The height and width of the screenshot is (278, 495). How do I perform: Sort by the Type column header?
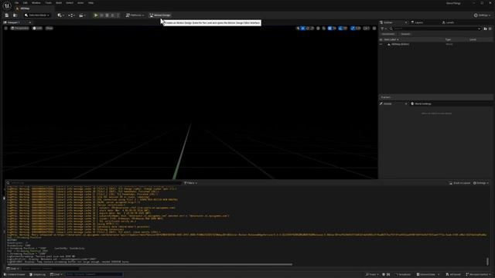coord(448,39)
